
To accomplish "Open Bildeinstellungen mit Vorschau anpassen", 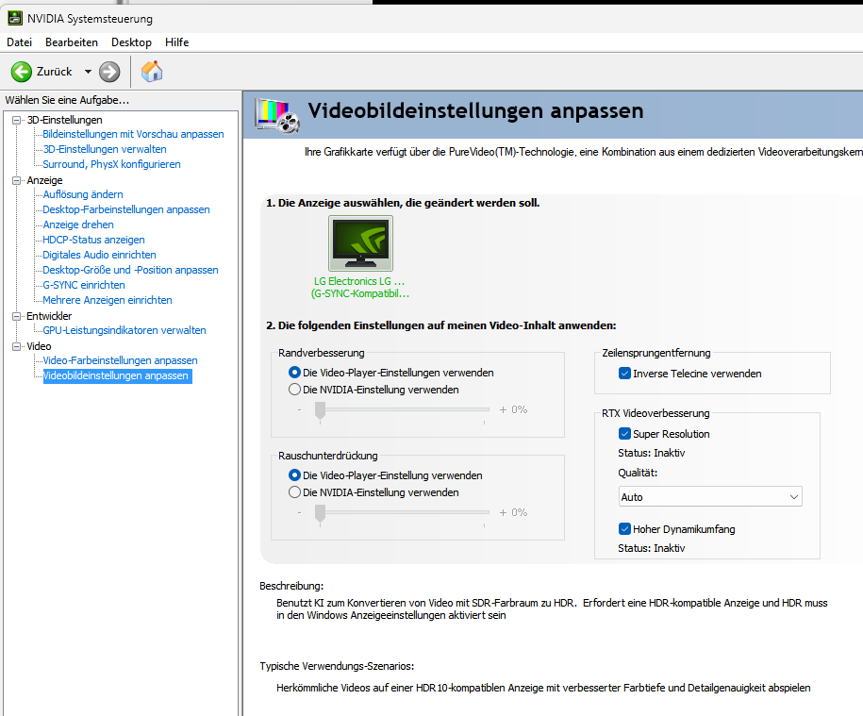I will tap(133, 134).
